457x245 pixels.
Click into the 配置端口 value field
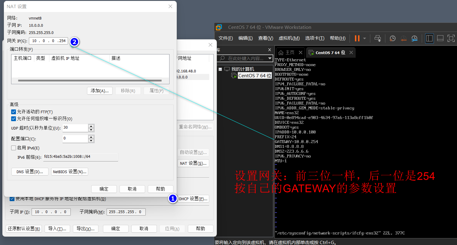tap(75, 139)
